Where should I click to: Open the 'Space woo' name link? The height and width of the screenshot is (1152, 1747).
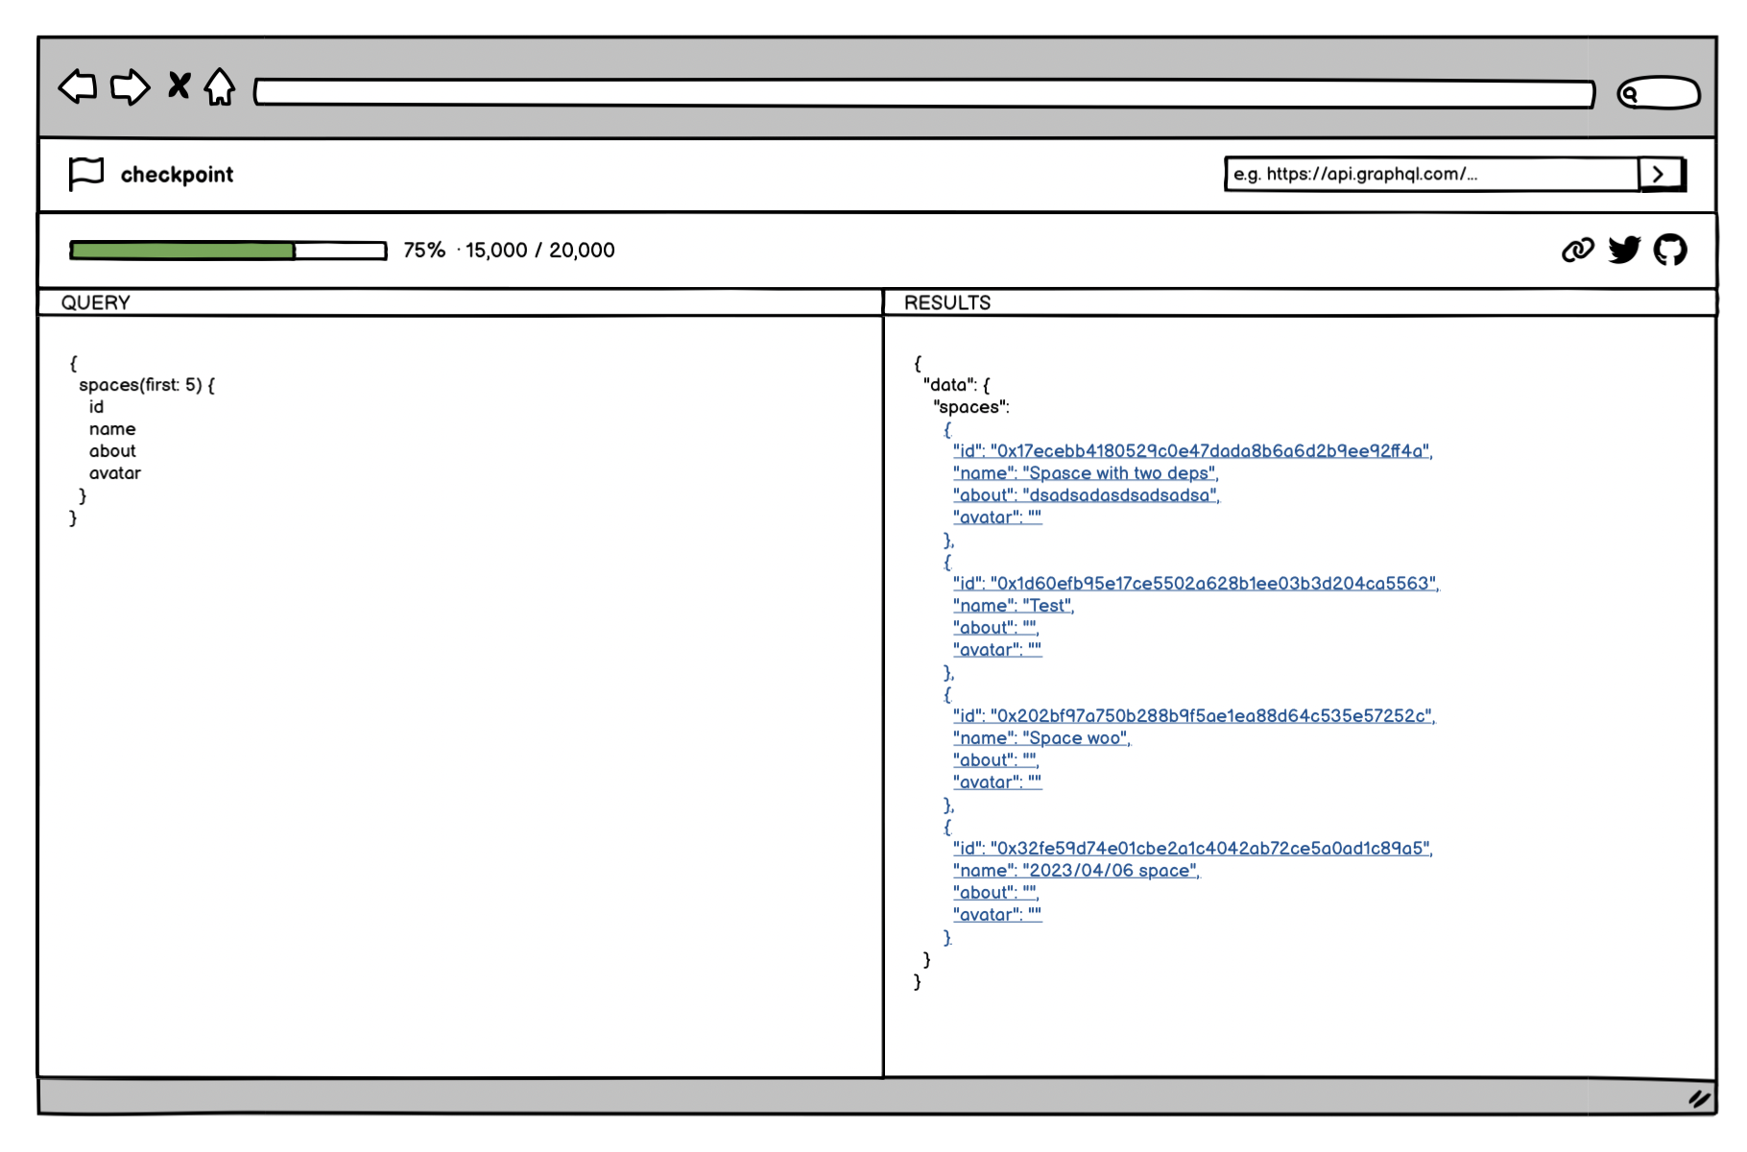1041,738
